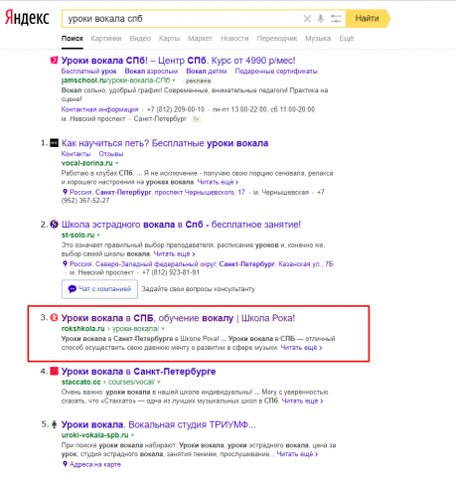Open staccato.cc courses/vocal path link

click(x=131, y=382)
